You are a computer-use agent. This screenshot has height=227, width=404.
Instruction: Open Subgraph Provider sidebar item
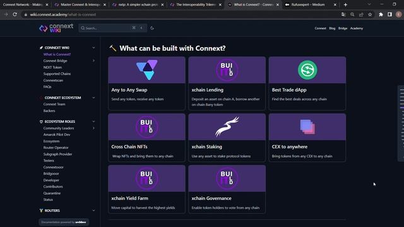57,154
